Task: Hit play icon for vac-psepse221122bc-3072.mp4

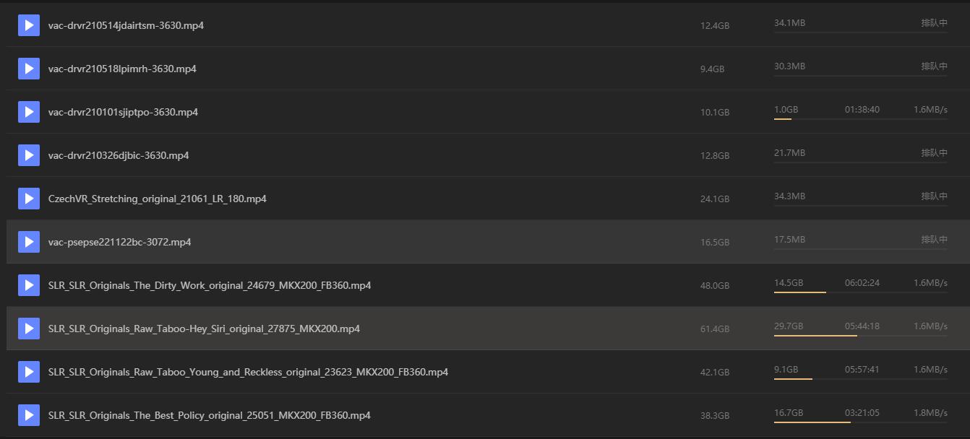Action: pyautogui.click(x=29, y=242)
